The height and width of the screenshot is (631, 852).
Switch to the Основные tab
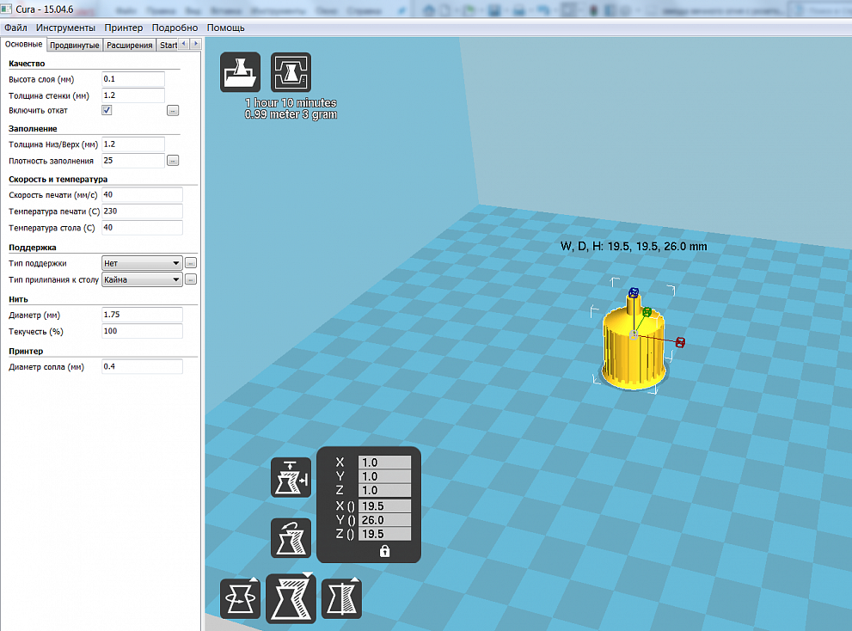tap(23, 45)
